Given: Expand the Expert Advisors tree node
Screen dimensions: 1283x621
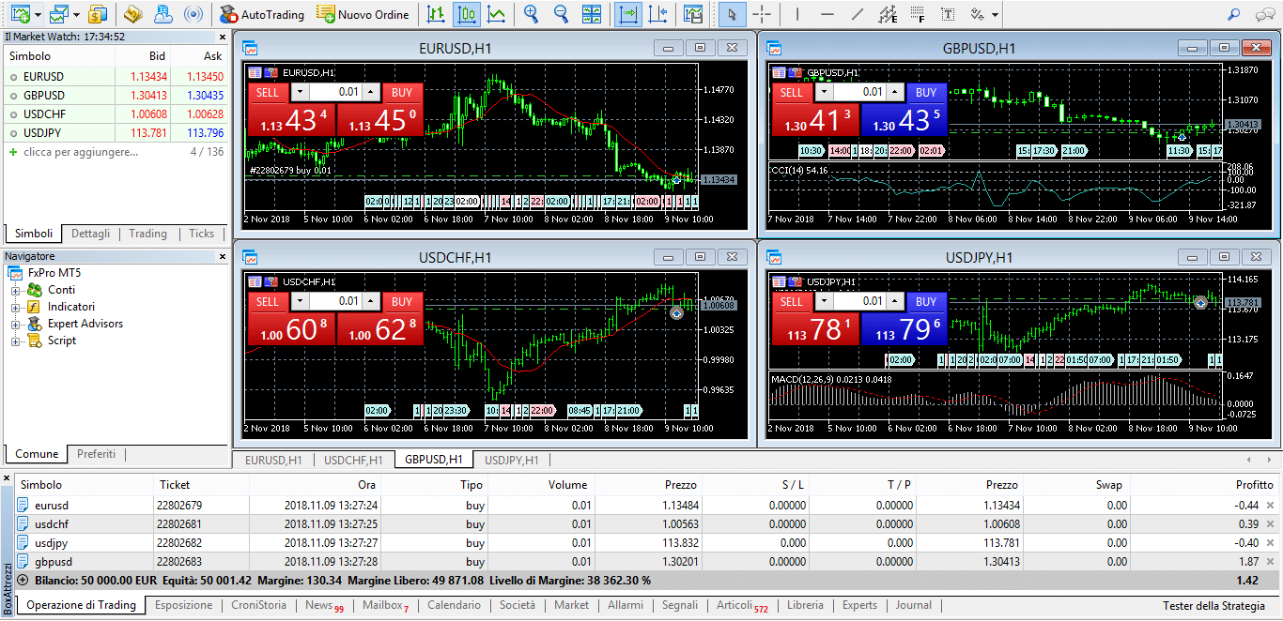Looking at the screenshot, I should point(15,324).
